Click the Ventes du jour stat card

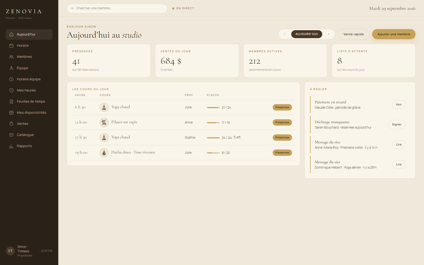tap(197, 61)
